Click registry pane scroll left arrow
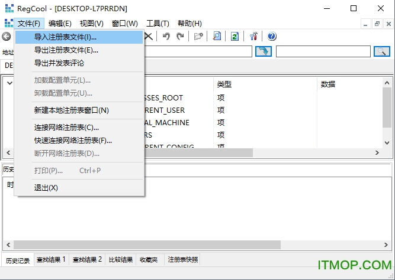The height and width of the screenshot is (280, 395). click(x=8, y=152)
